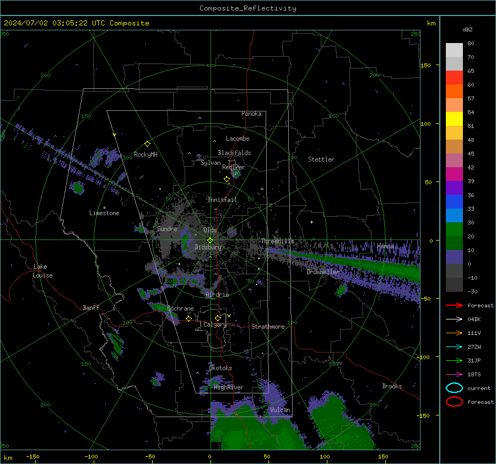
Task: Click the white plus marker below Stettler
Action: coord(311,222)
